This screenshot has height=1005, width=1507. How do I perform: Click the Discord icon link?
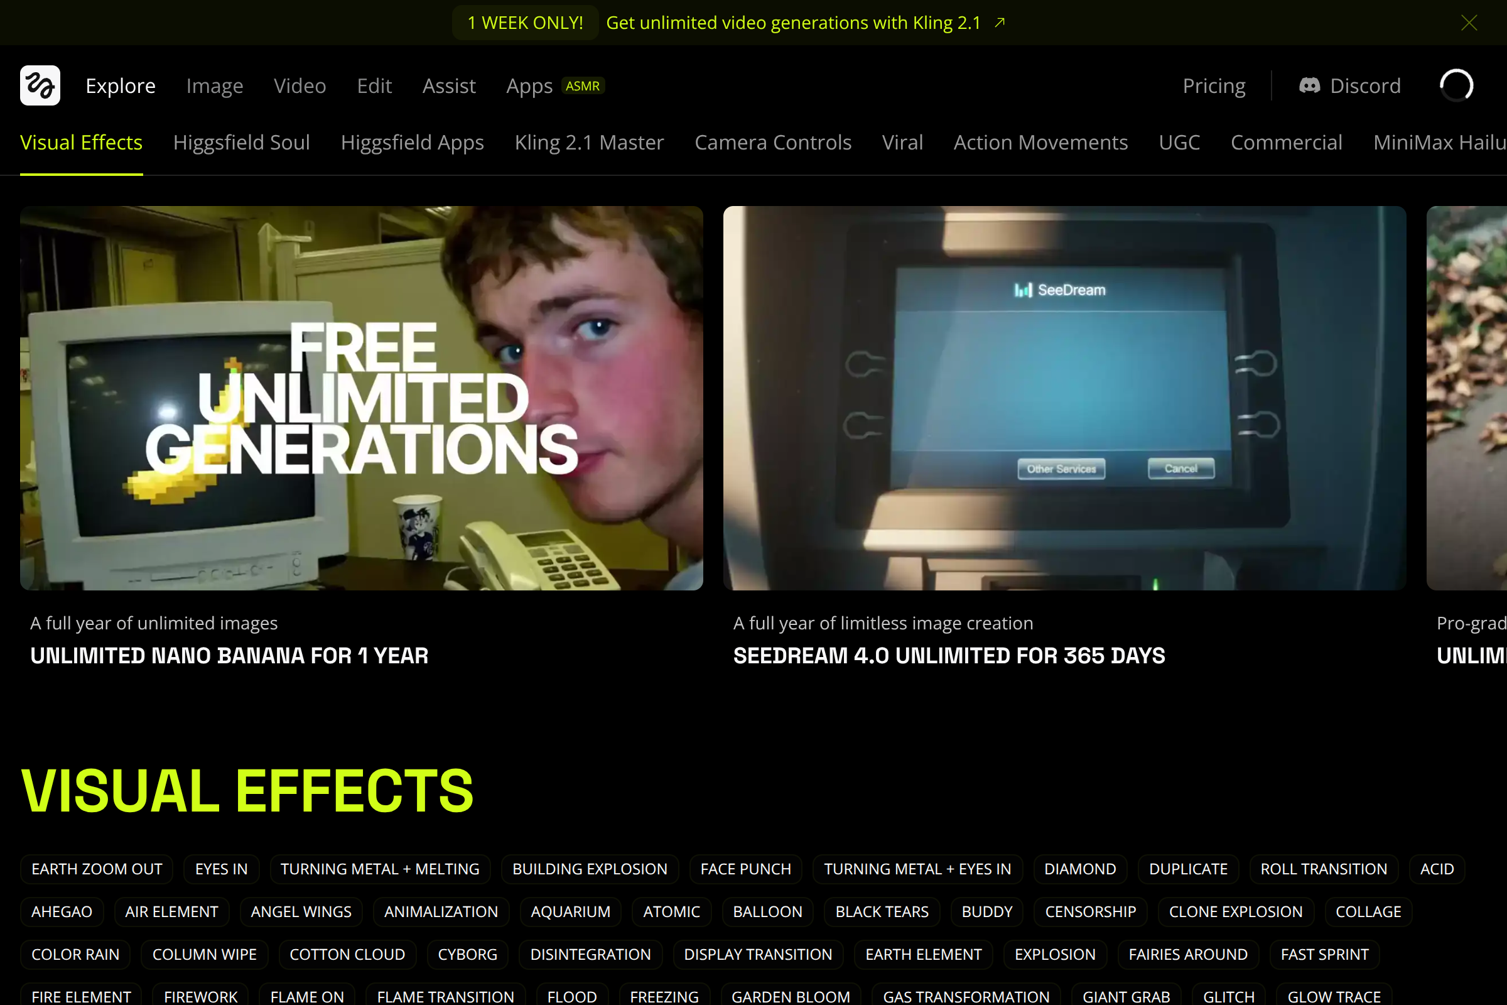tap(1309, 85)
